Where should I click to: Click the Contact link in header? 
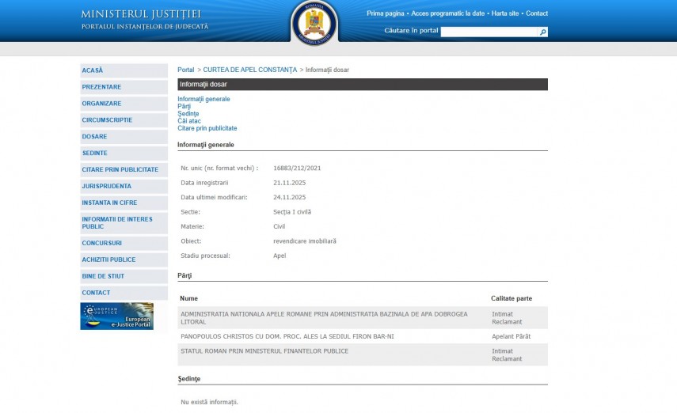537,13
